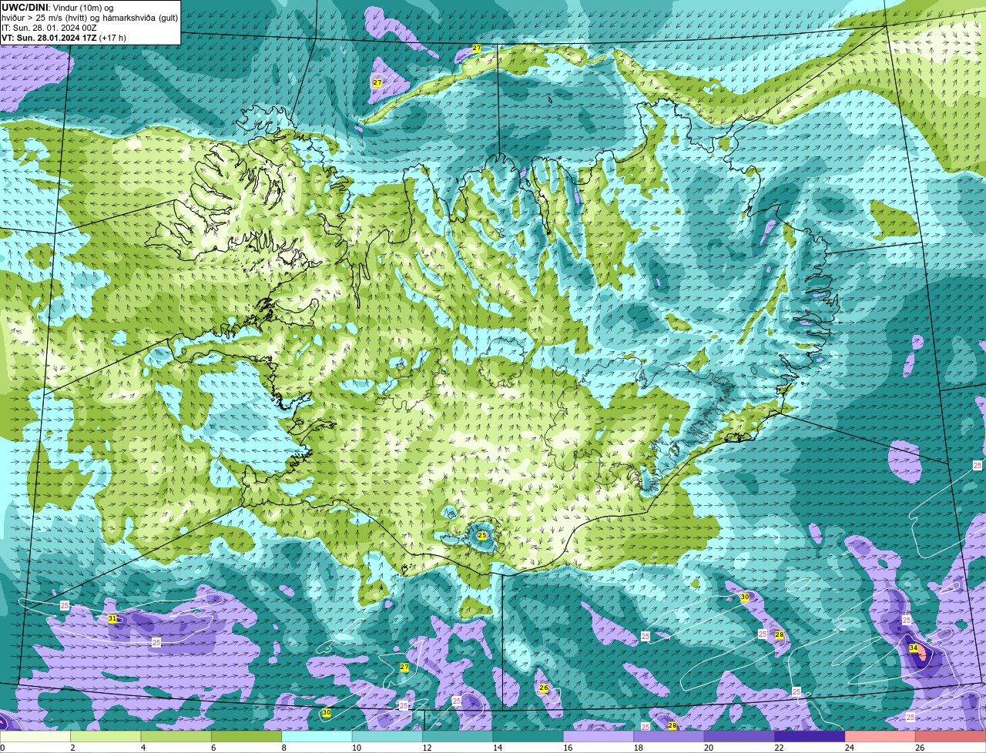Viewport: 986px width, 753px height.
Task: Click the 4–6 m/s legend color swatch
Action: (176, 736)
